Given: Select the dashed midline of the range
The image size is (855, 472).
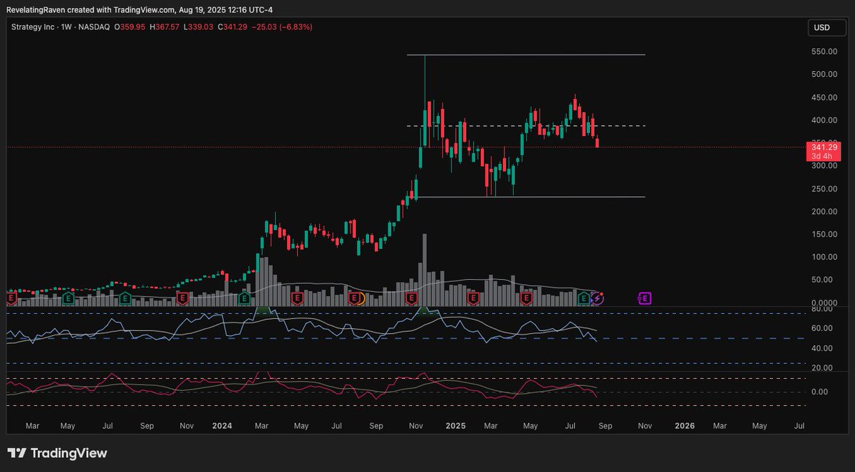Looking at the screenshot, I should point(526,126).
